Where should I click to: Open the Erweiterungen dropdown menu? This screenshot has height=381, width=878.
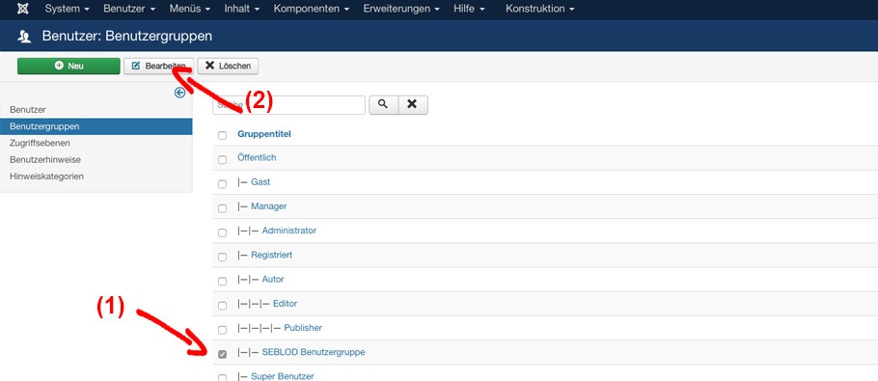pyautogui.click(x=401, y=9)
